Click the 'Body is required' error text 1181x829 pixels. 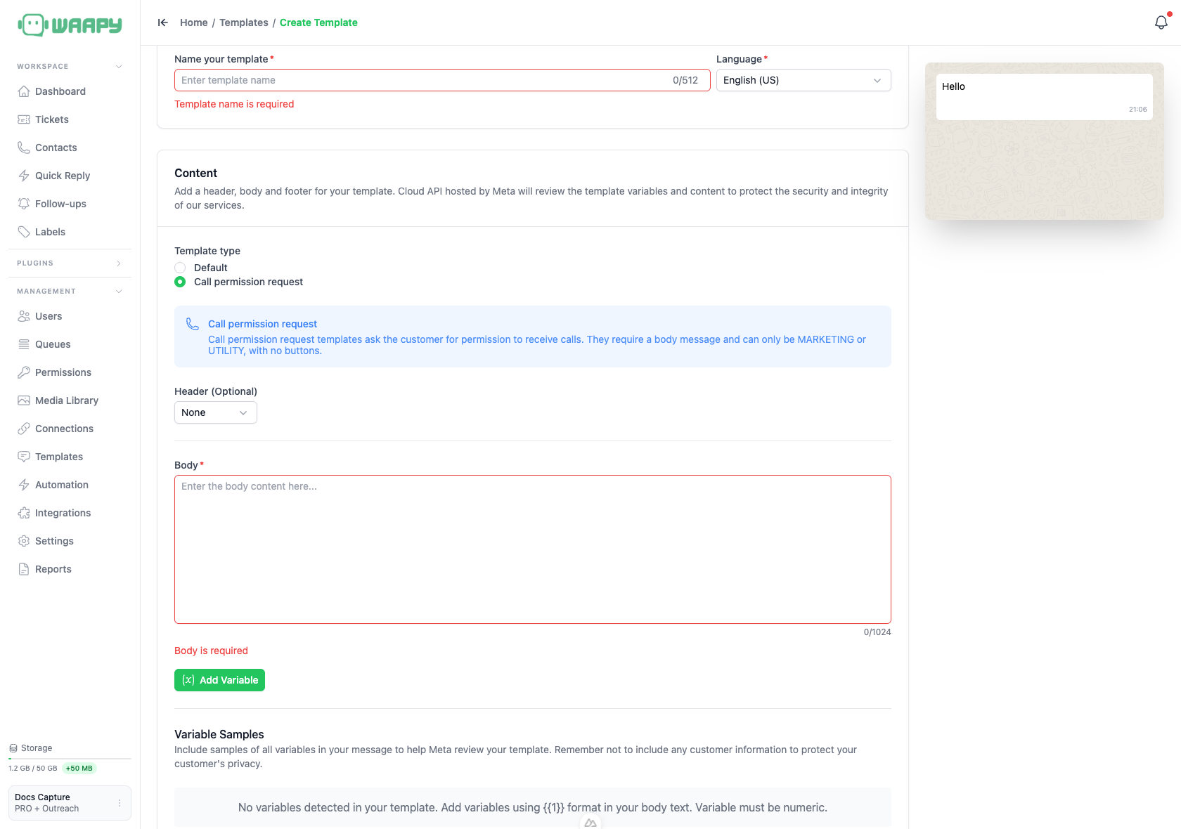click(211, 651)
